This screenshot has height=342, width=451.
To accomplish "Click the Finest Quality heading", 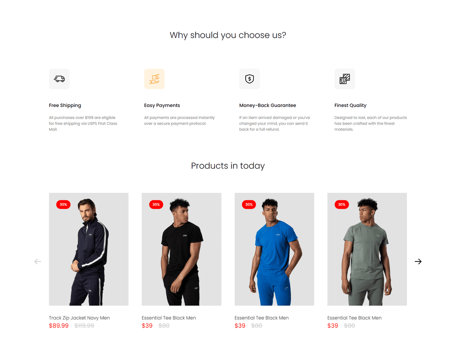I will click(350, 106).
